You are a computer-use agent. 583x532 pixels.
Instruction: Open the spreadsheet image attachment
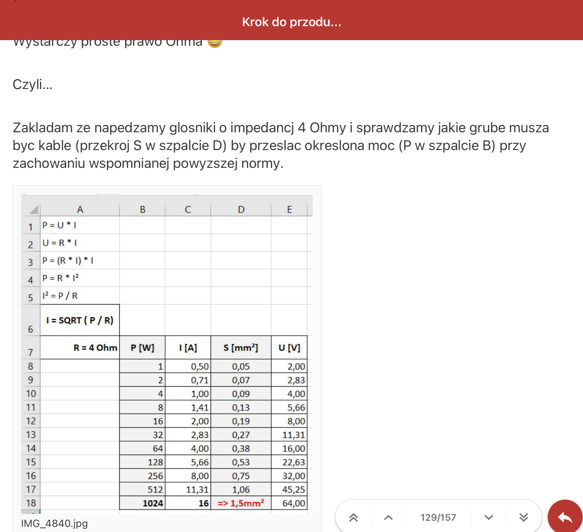[x=167, y=354]
